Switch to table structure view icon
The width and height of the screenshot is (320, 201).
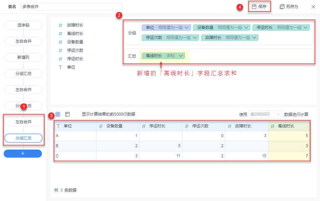[x=67, y=114]
